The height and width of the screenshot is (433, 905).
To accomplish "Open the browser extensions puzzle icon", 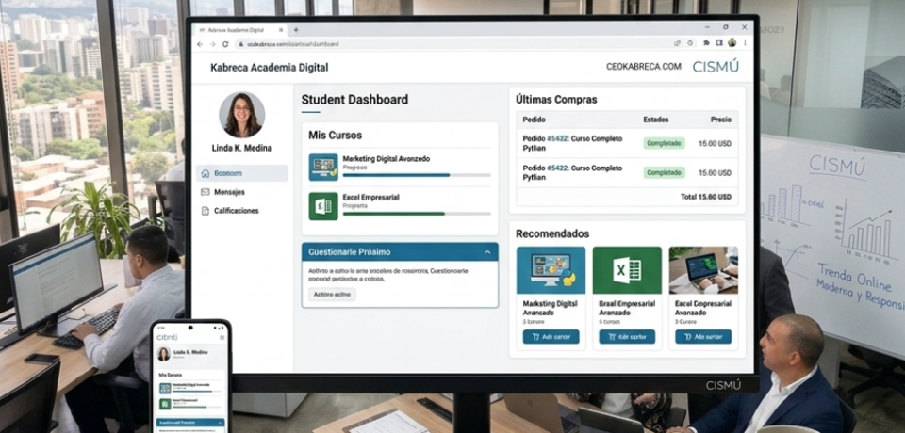I will click(706, 43).
